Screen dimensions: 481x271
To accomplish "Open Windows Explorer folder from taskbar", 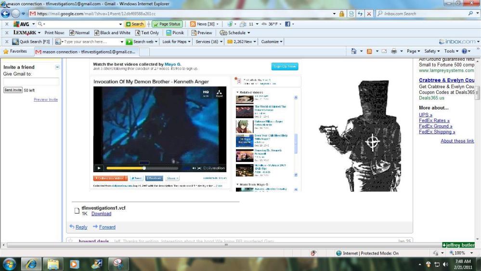I will pyautogui.click(x=53, y=264).
